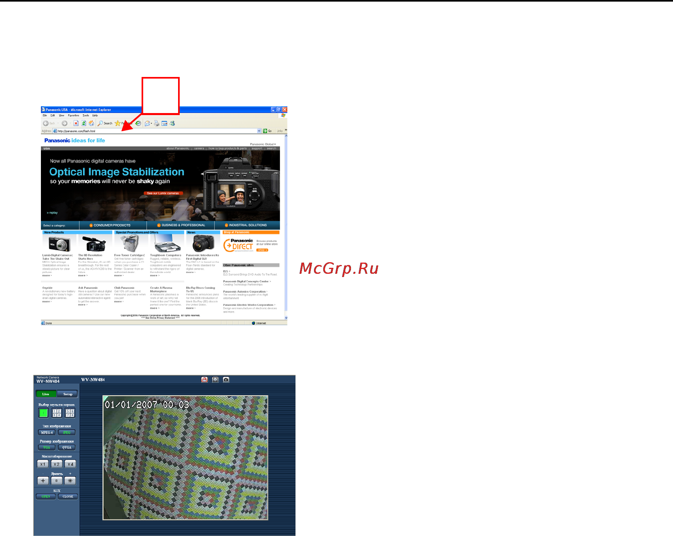Open the careers link in top navigation
Screen dimensions: 673x536
199,148
